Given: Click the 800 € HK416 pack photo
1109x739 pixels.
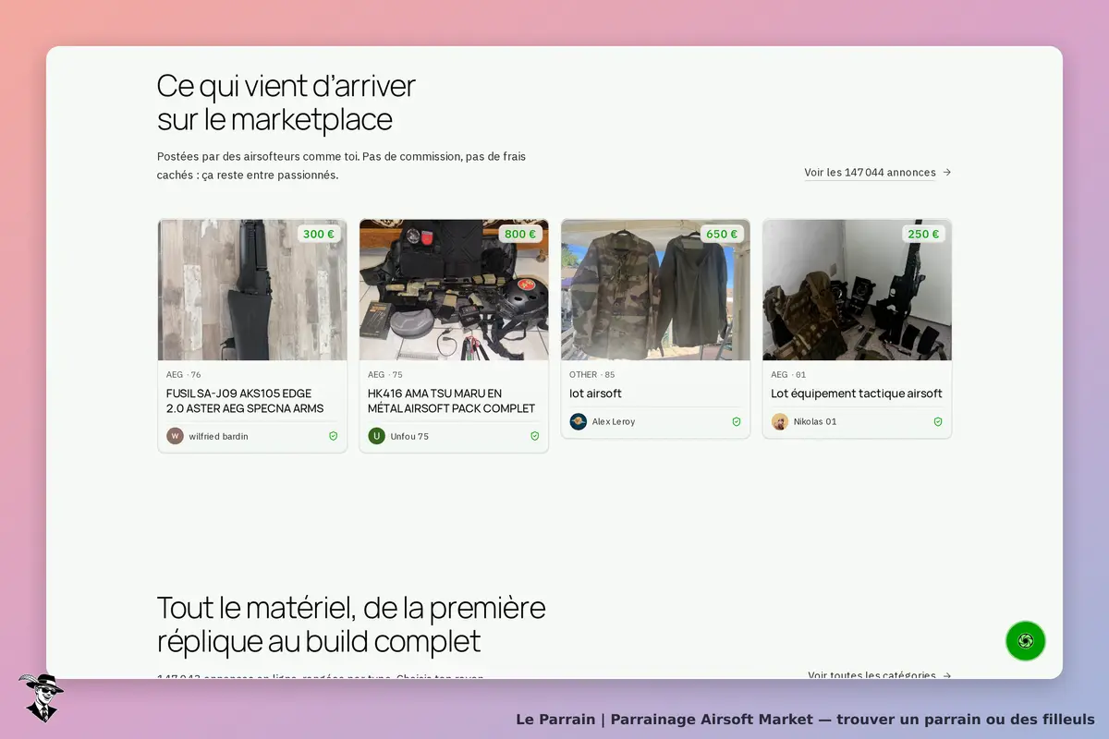Looking at the screenshot, I should click(454, 290).
